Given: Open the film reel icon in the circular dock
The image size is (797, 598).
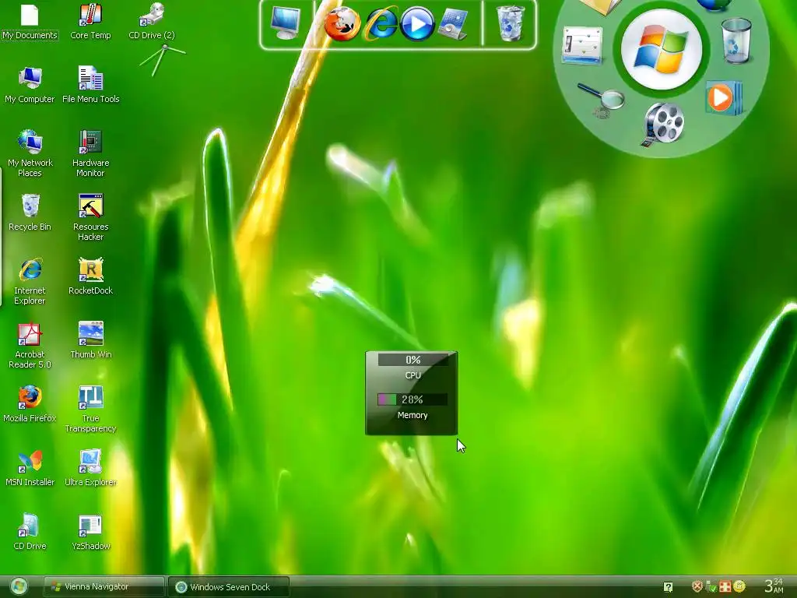Looking at the screenshot, I should click(x=663, y=124).
